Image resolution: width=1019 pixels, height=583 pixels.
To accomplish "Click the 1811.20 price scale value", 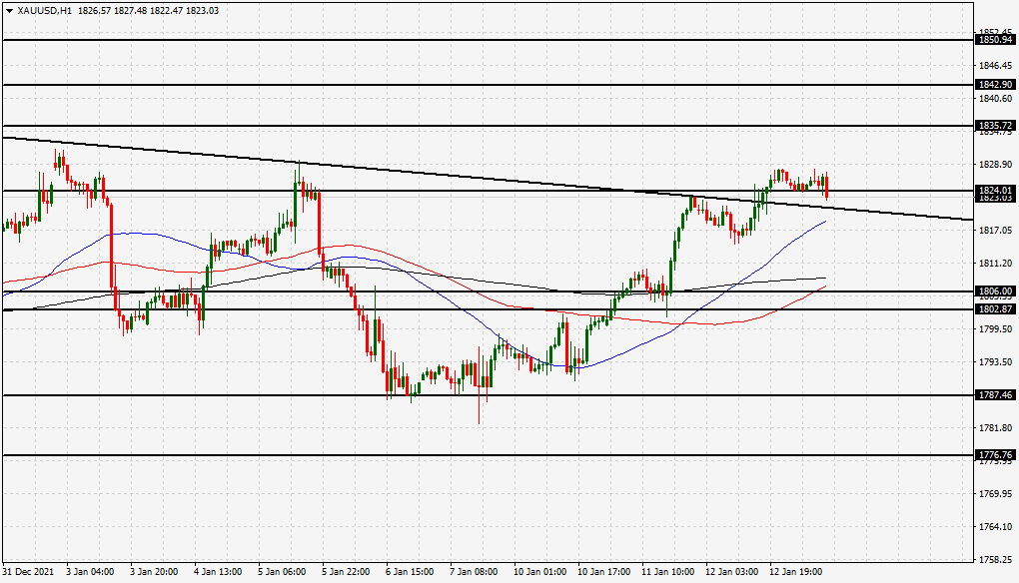I will click(x=996, y=264).
